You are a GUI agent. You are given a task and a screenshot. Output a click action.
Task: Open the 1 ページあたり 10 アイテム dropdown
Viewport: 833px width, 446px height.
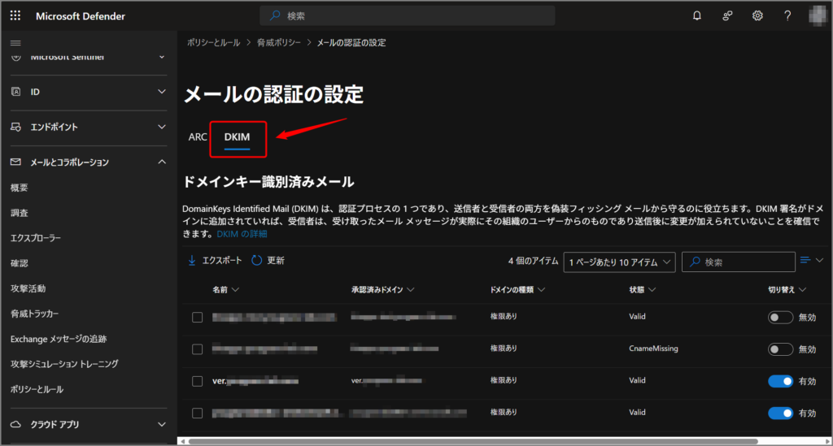tap(619, 262)
